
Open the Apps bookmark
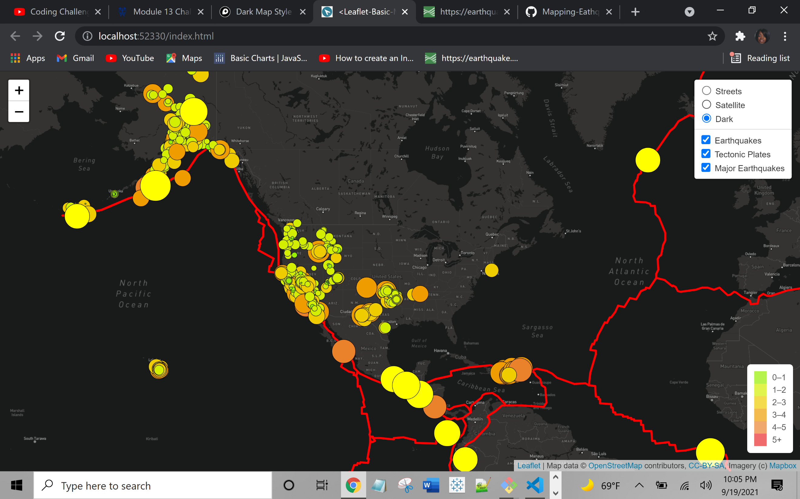coord(28,58)
